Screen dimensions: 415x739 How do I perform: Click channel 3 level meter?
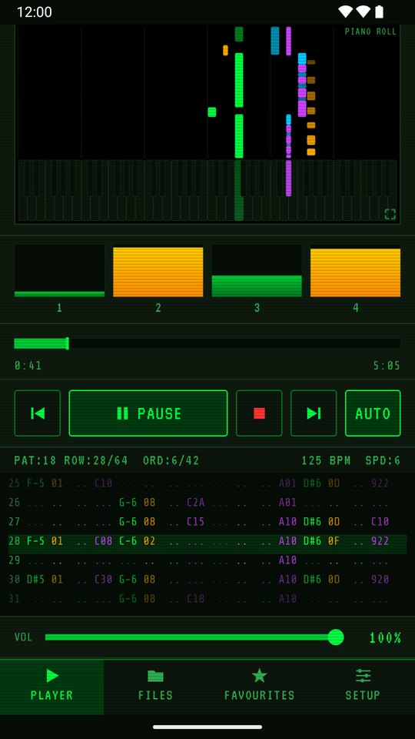pos(257,270)
